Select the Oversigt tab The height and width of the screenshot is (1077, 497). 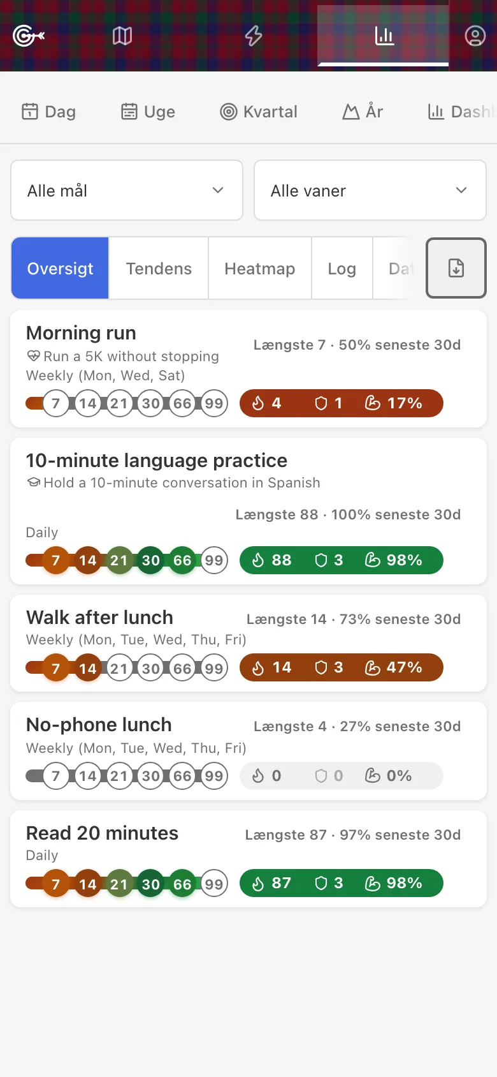click(60, 269)
